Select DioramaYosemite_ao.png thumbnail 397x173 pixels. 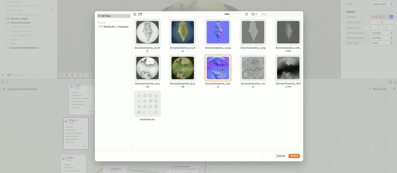(147, 68)
